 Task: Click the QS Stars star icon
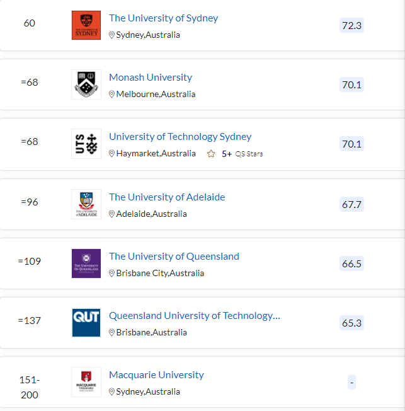tap(211, 154)
